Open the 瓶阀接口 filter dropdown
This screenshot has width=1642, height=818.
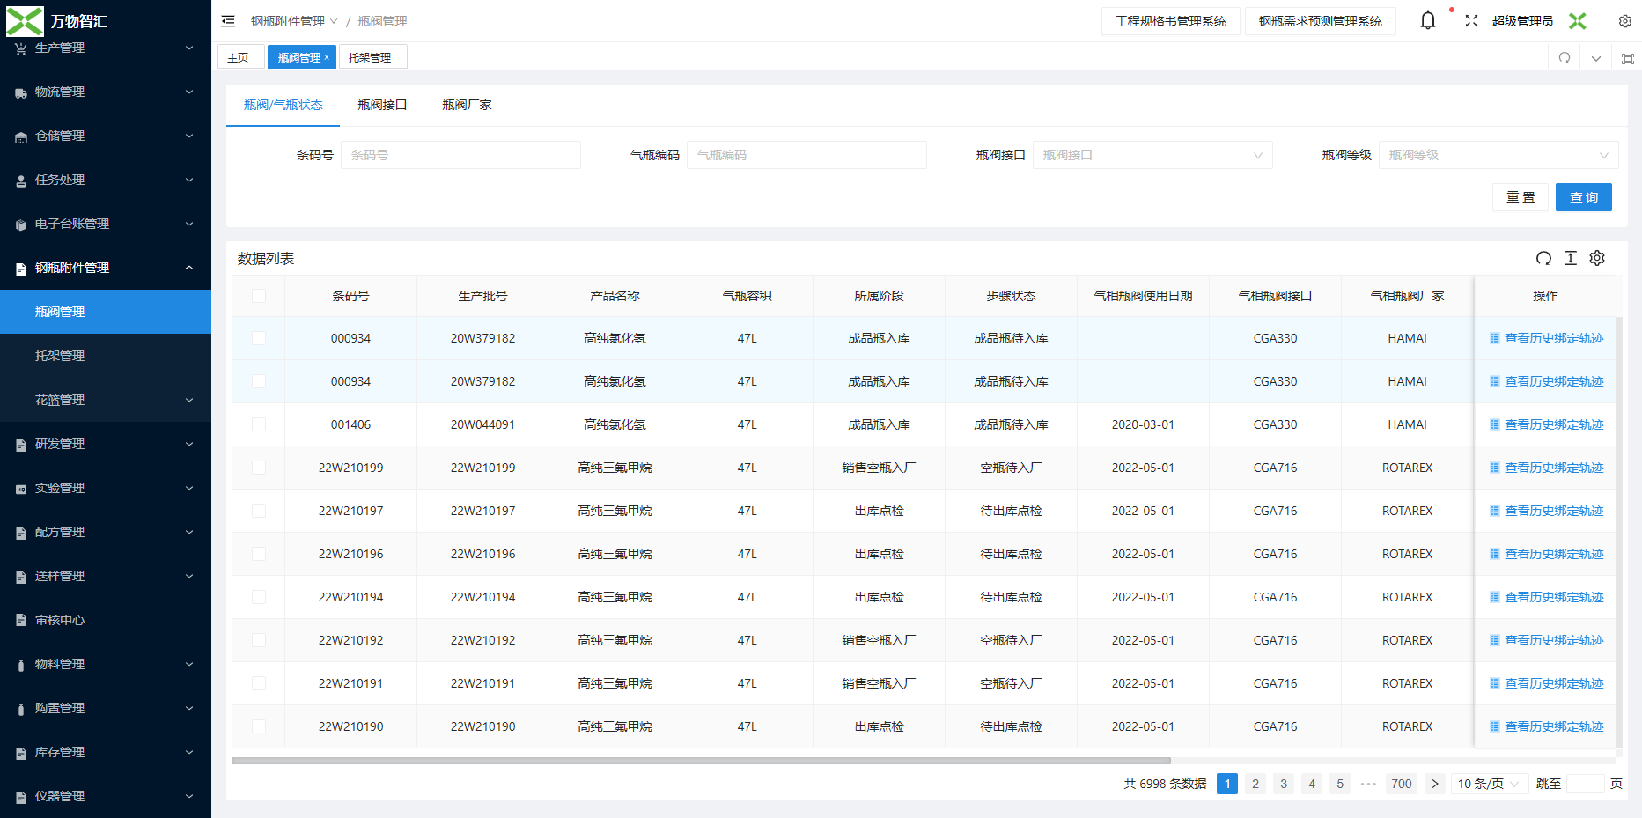pyautogui.click(x=1152, y=155)
